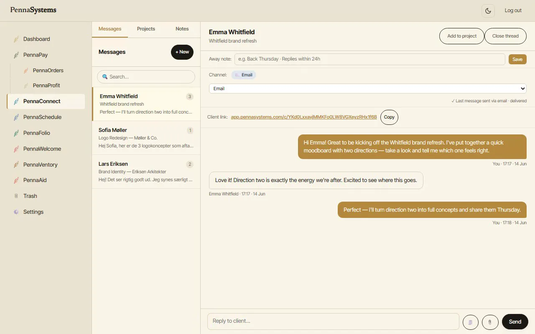
Task: Click the attach file paperclip button
Action: (490, 322)
